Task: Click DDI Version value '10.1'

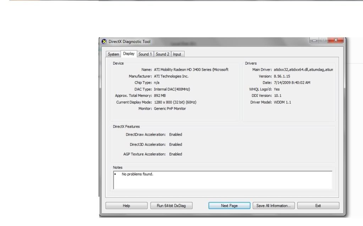Action: point(277,96)
